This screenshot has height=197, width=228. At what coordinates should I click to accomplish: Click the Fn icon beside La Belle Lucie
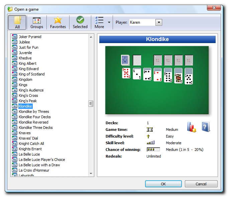pyautogui.click(x=14, y=154)
